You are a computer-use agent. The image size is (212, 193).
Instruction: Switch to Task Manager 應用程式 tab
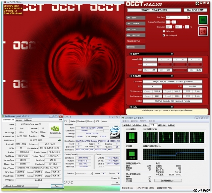point(127,125)
